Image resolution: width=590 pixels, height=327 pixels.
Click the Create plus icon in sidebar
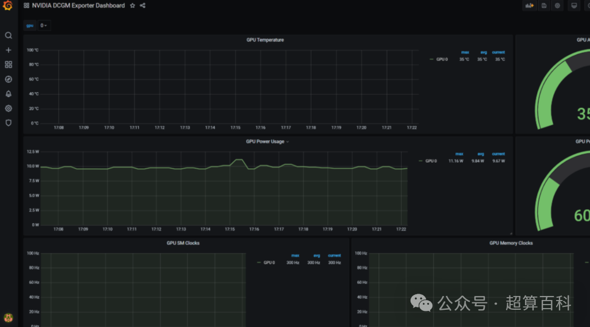click(8, 50)
